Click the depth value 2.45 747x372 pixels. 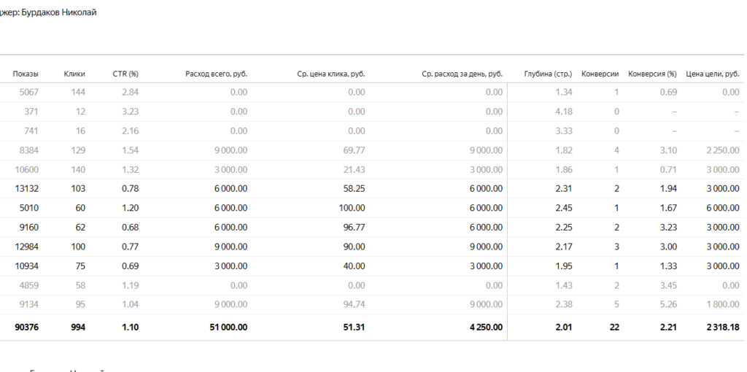(564, 208)
